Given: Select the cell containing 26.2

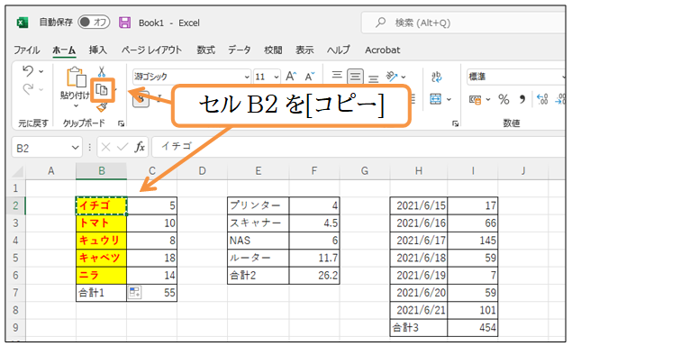Looking at the screenshot, I should [x=314, y=275].
